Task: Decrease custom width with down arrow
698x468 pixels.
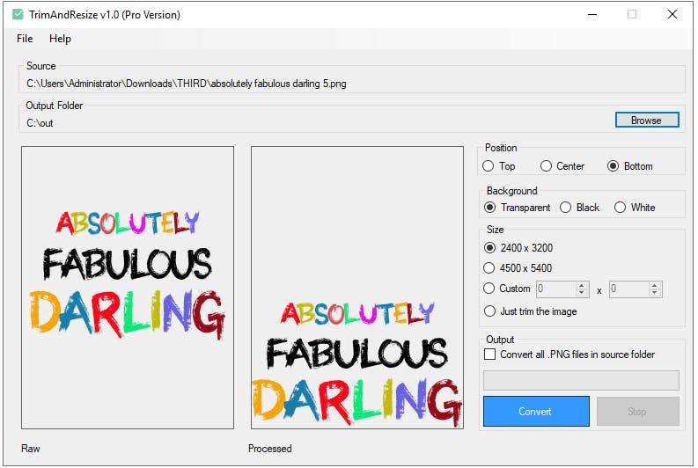Action: tap(582, 293)
